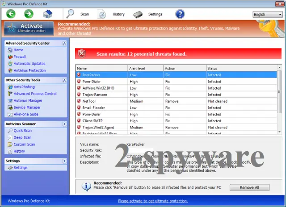Viewport: 286px width, 207px height.
Task: Click the threat icon beside Trojan-Ransom
Action: [x=79, y=95]
